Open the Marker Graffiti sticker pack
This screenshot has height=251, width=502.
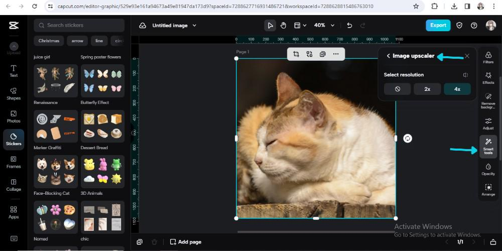(x=56, y=126)
